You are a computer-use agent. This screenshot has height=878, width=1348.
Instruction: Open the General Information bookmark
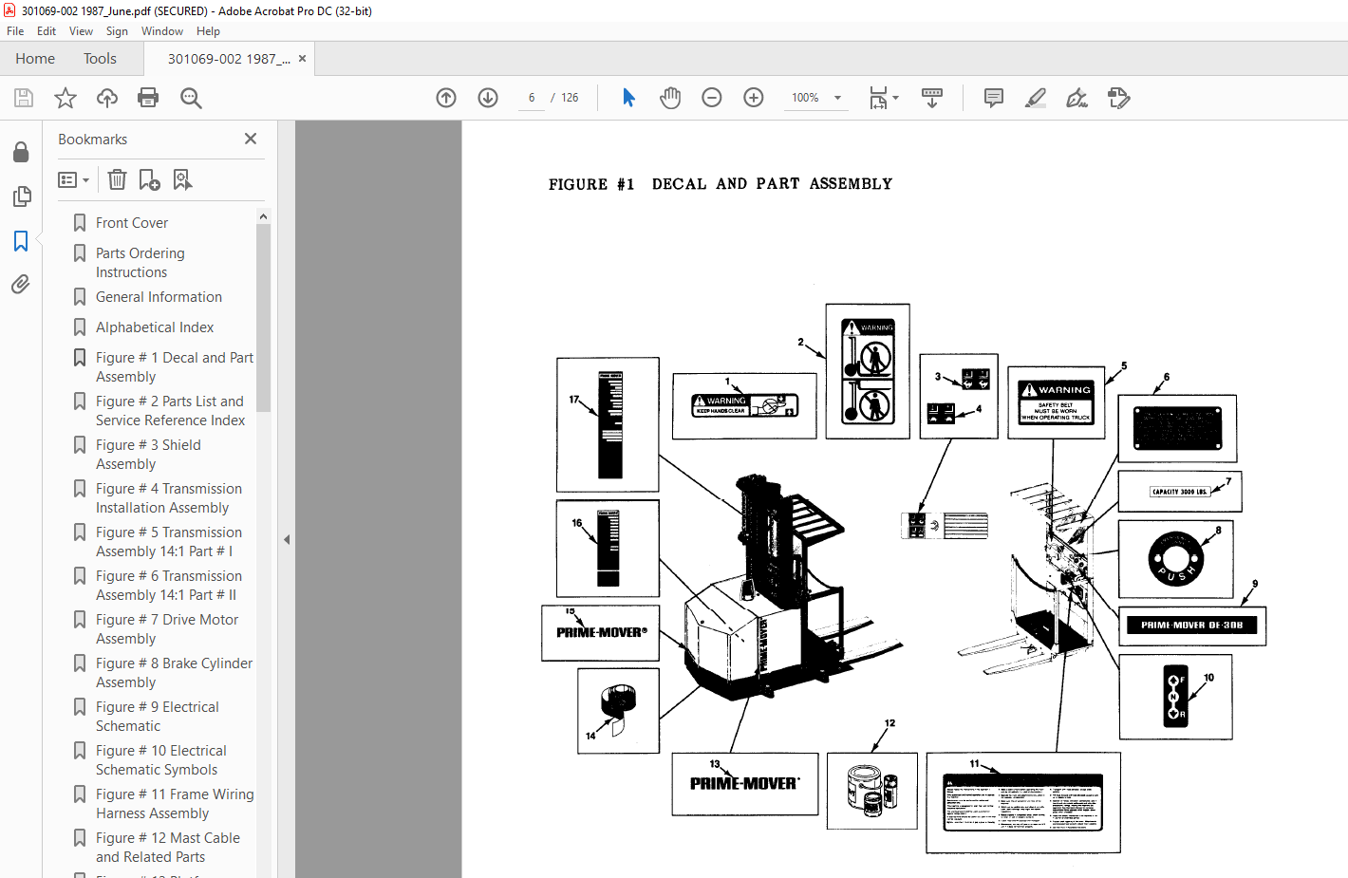pyautogui.click(x=159, y=297)
